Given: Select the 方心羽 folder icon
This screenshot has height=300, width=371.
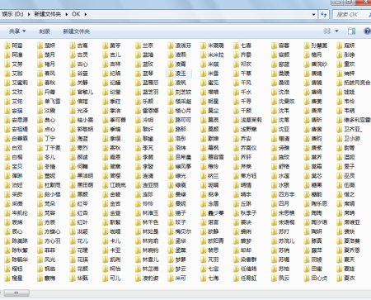Looking at the screenshot, I should pyautogui.click(x=40, y=241).
